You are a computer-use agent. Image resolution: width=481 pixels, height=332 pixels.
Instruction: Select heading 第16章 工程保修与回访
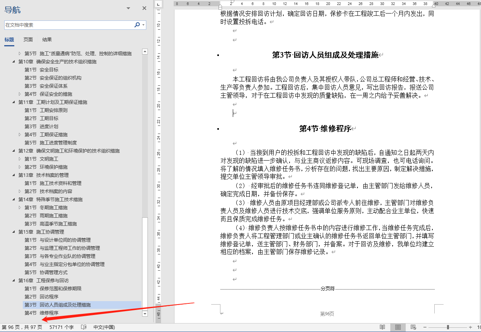[42, 281]
